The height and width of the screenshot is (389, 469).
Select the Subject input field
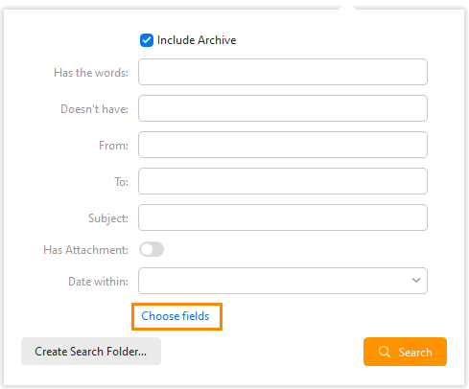283,217
